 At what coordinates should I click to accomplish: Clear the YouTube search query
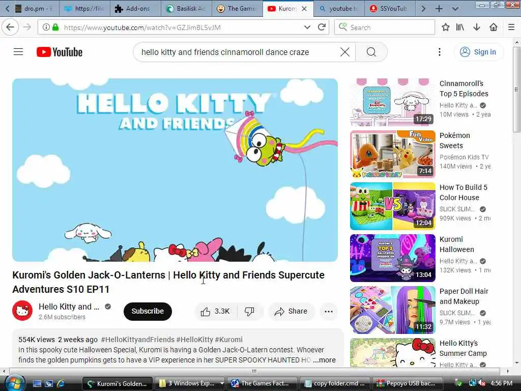coord(345,52)
